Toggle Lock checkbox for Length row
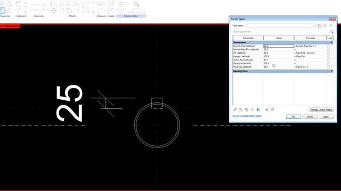The height and width of the screenshot is (191, 341). (328, 57)
